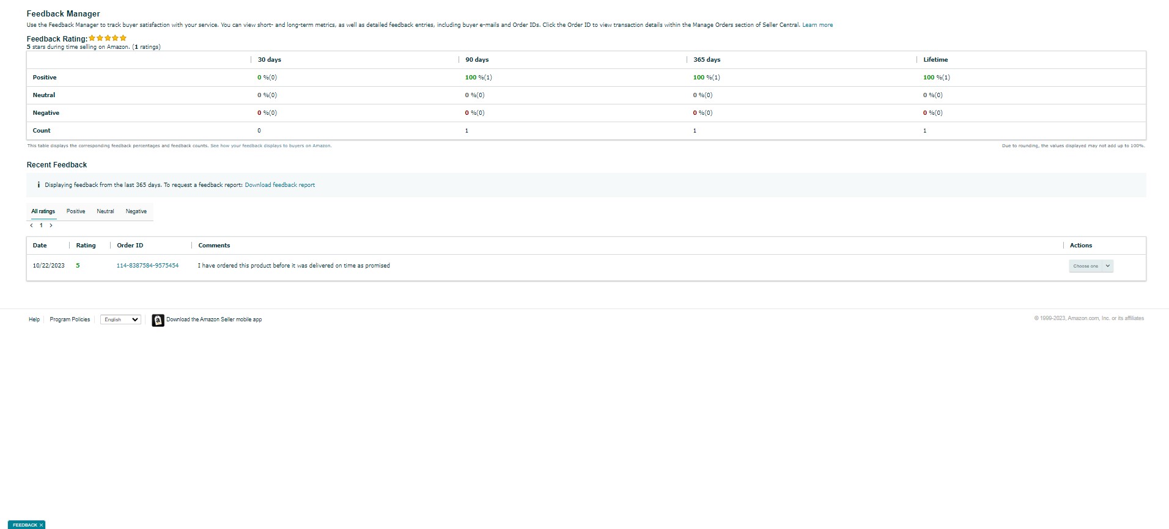Click the Negative row label in metrics table

[x=46, y=113]
